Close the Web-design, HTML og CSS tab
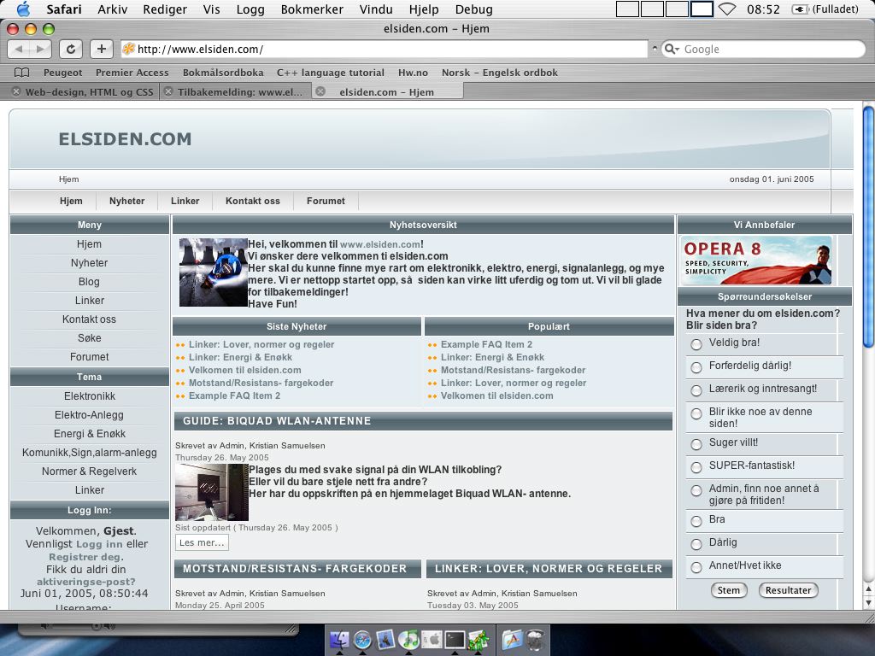 click(16, 92)
